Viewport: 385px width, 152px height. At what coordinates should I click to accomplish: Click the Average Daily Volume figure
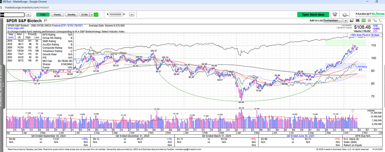click(x=107, y=25)
